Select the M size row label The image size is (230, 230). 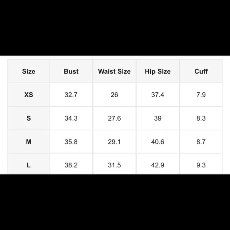coord(29,142)
